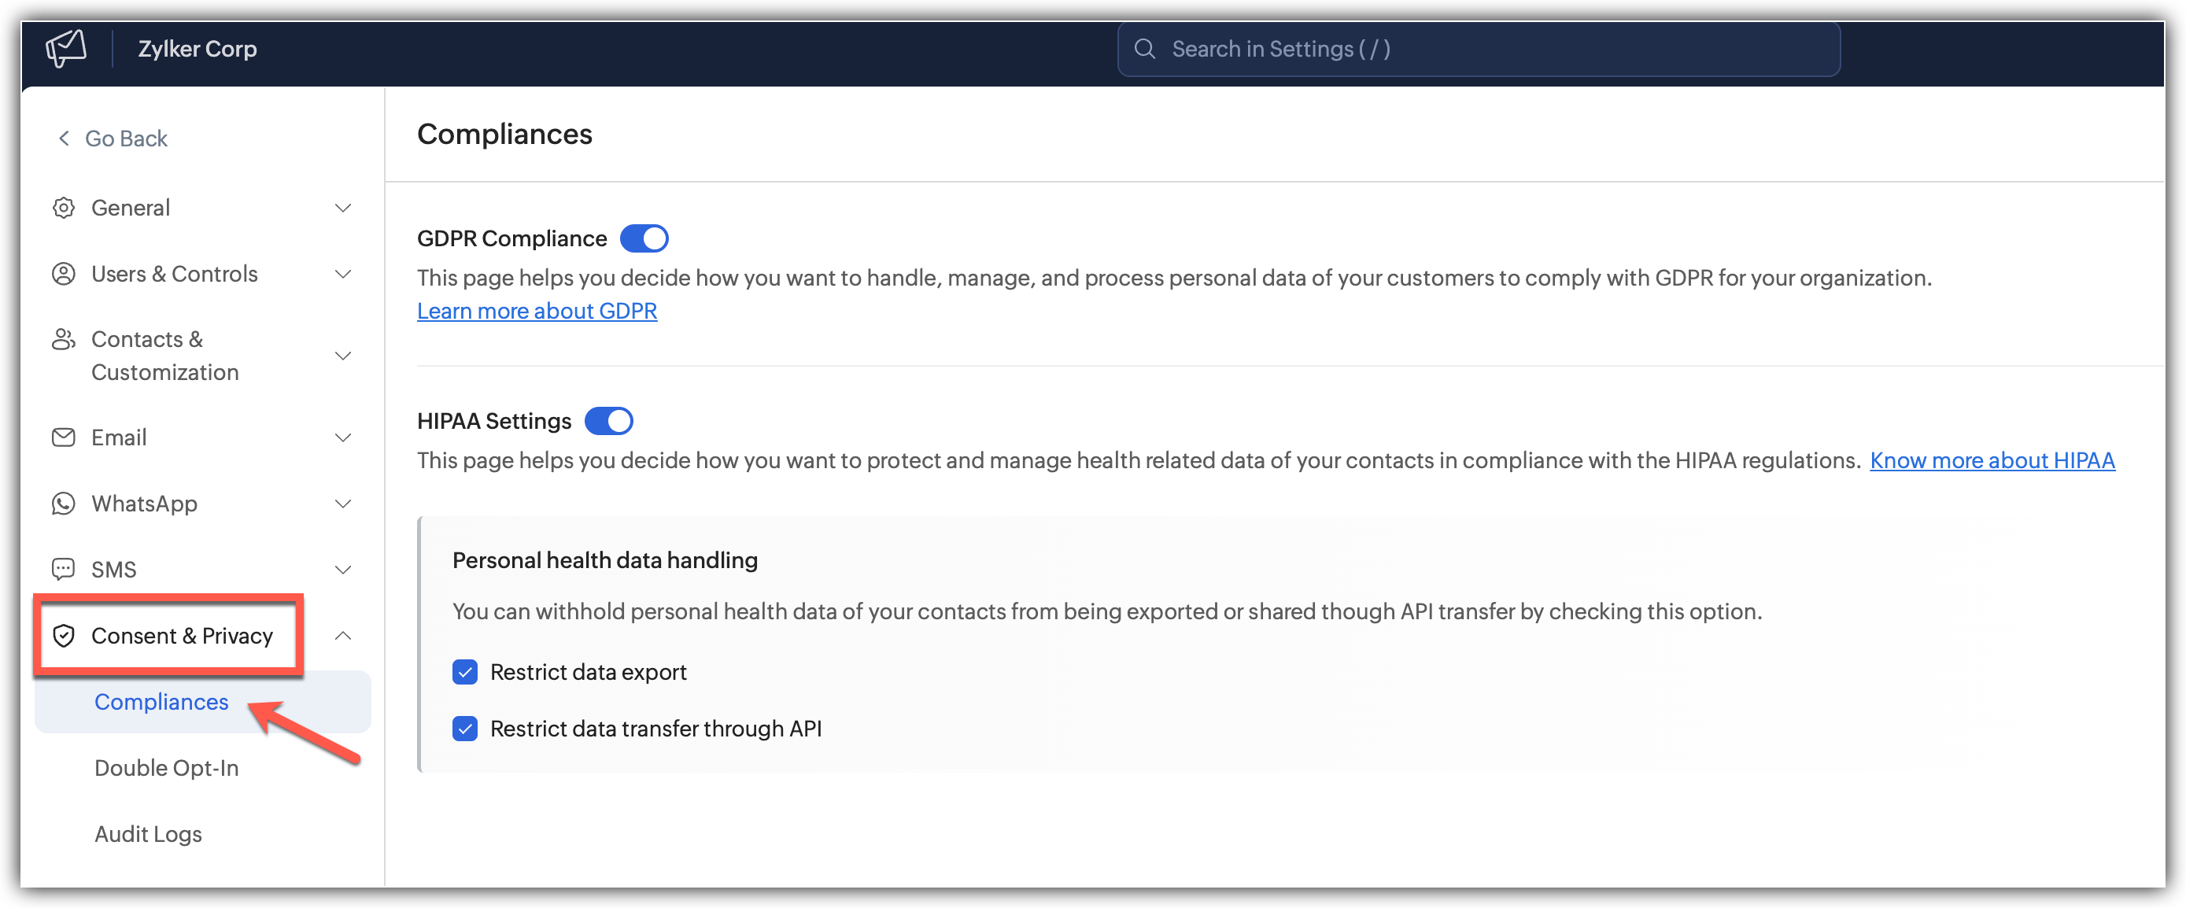This screenshot has width=2186, height=908.
Task: Disable the GDPR Compliance toggle
Action: [x=644, y=238]
